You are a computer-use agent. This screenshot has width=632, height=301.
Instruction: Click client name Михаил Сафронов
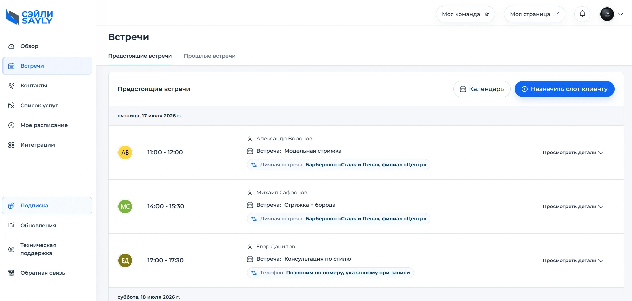click(x=282, y=193)
